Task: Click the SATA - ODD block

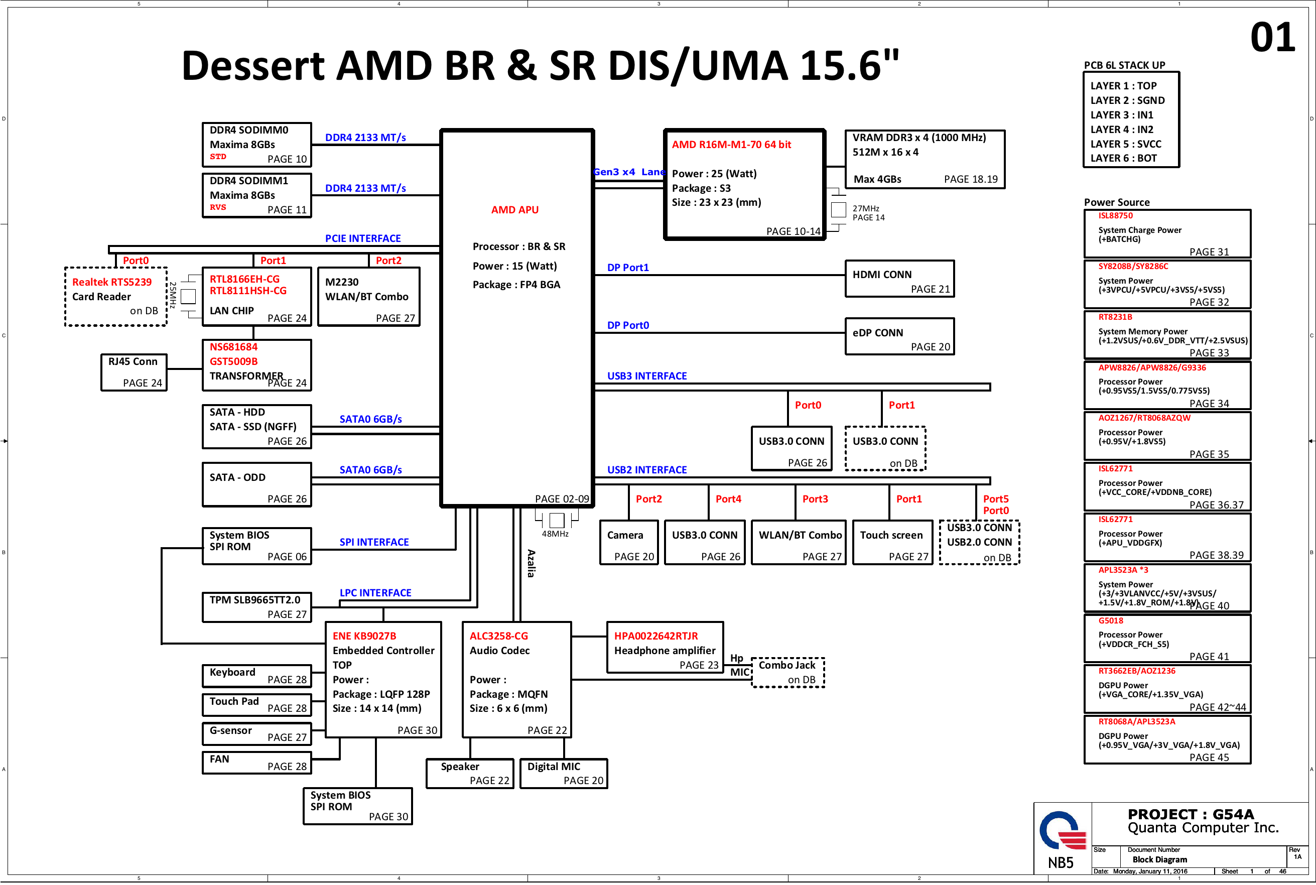Action: click(x=257, y=485)
